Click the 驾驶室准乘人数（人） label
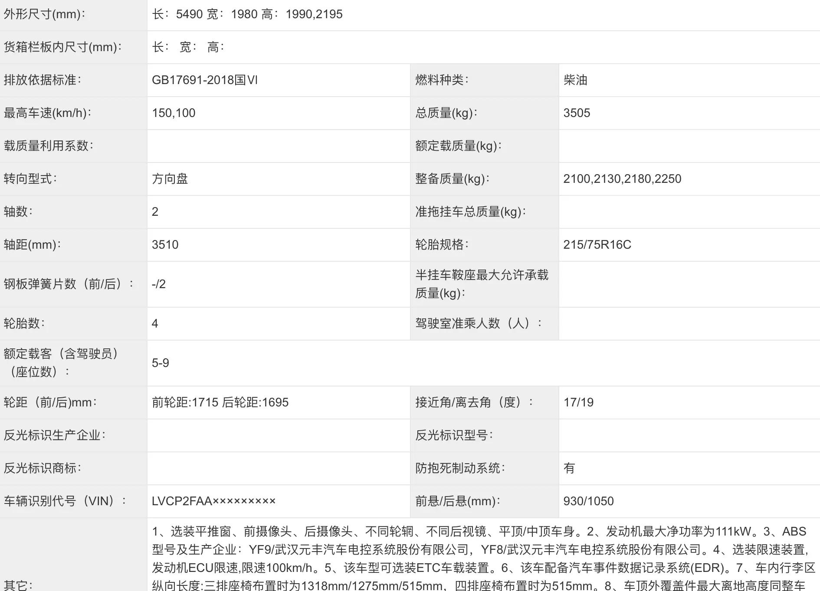 point(479,324)
